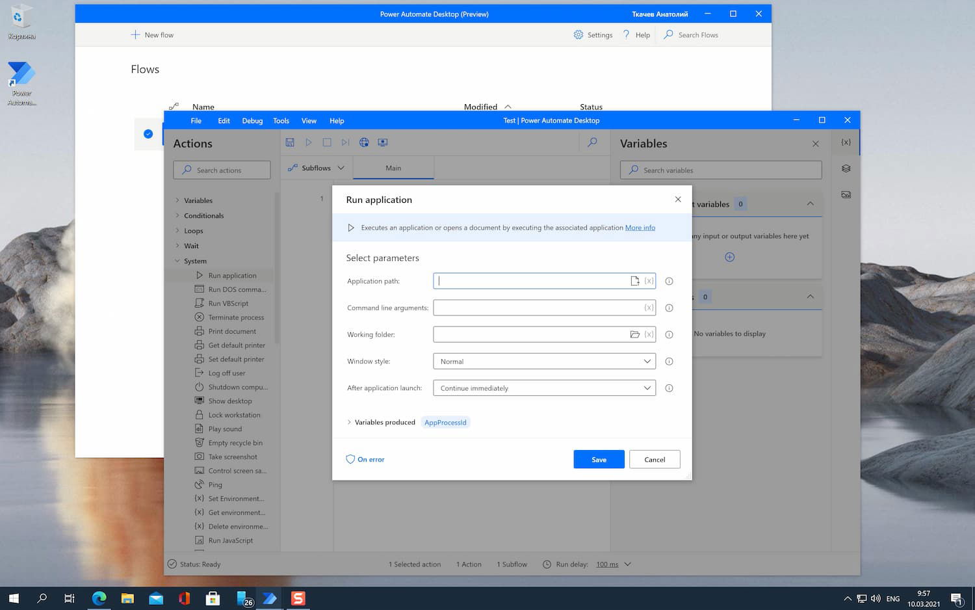Click the variable {x} icon in Application path

[x=649, y=281]
